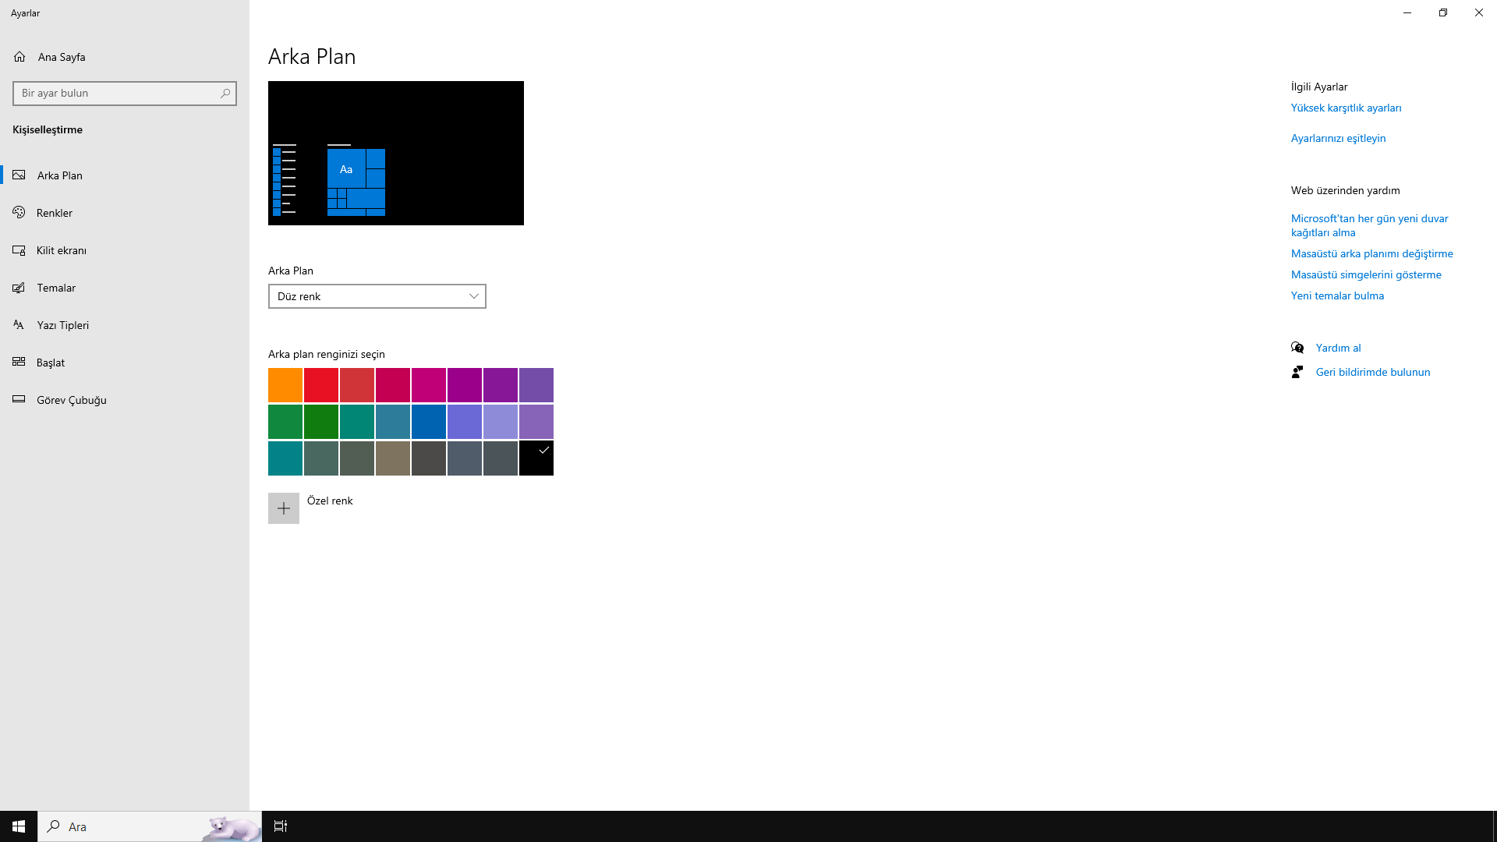Click the Görev Çubuğu taskbar icon
Viewport: 1497px width, 842px height.
[19, 400]
